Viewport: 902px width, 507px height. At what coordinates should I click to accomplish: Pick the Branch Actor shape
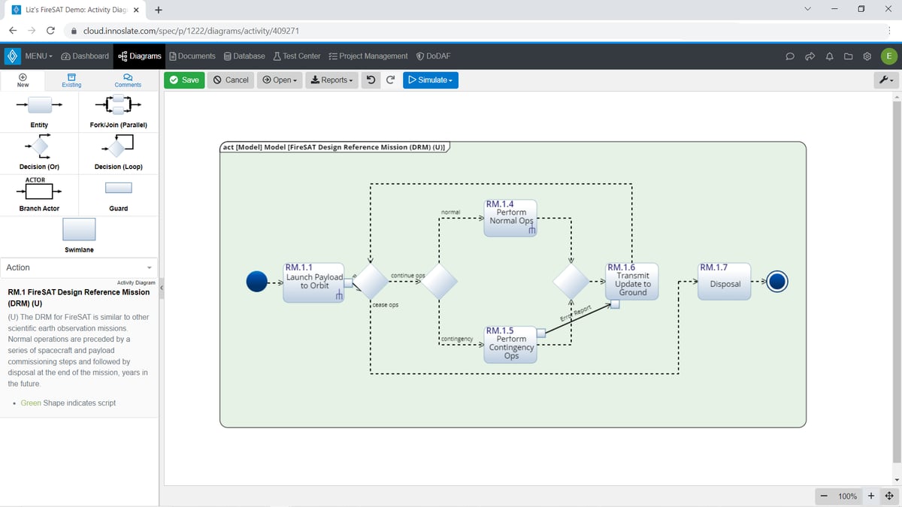[x=39, y=189]
